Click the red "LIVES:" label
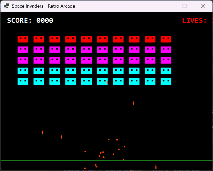The height and width of the screenshot is (171, 213). point(194,20)
